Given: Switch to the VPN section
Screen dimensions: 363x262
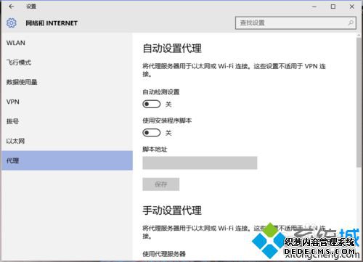Looking at the screenshot, I should click(x=67, y=102).
